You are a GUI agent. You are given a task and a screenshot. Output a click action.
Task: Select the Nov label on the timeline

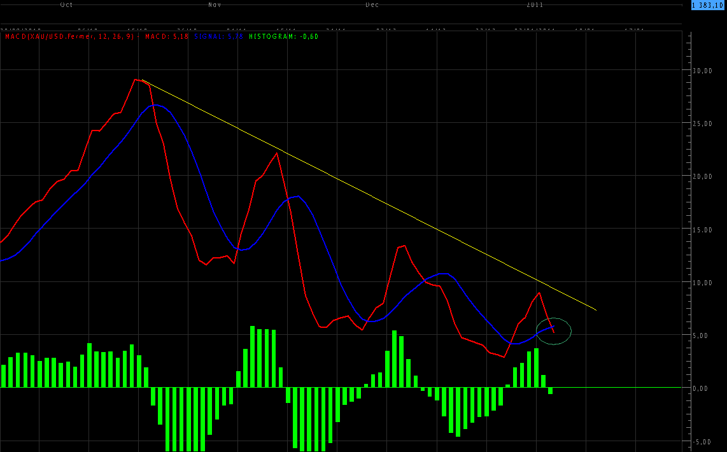point(215,4)
